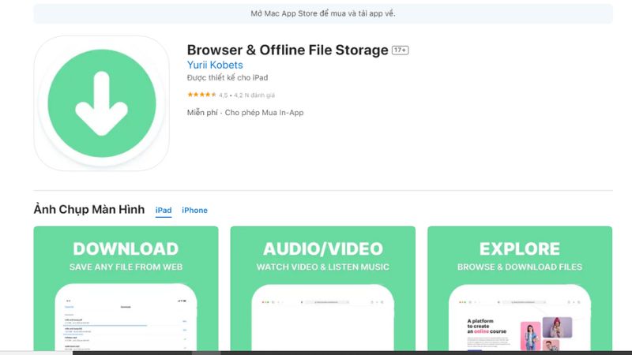Click the '4,2 N đánh giá' ratings count
The width and height of the screenshot is (632, 355).
[254, 95]
